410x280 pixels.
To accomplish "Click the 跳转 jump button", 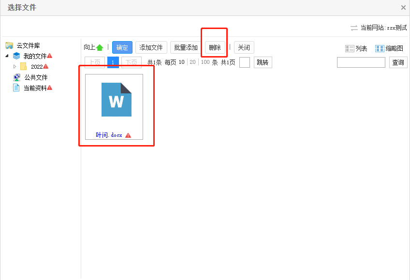I will 263,62.
